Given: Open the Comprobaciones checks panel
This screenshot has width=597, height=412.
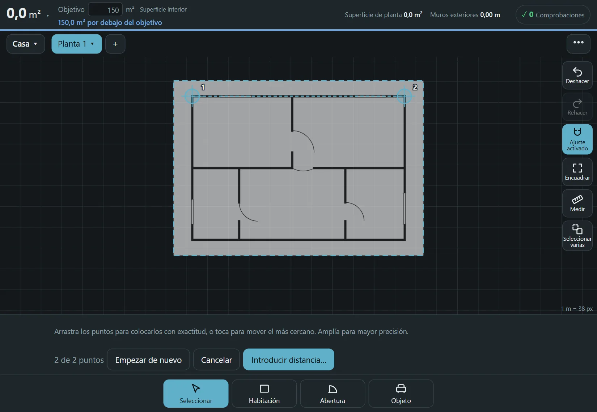Looking at the screenshot, I should 552,15.
